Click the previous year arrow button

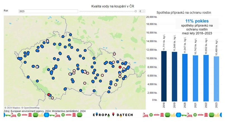(x=140, y=11)
